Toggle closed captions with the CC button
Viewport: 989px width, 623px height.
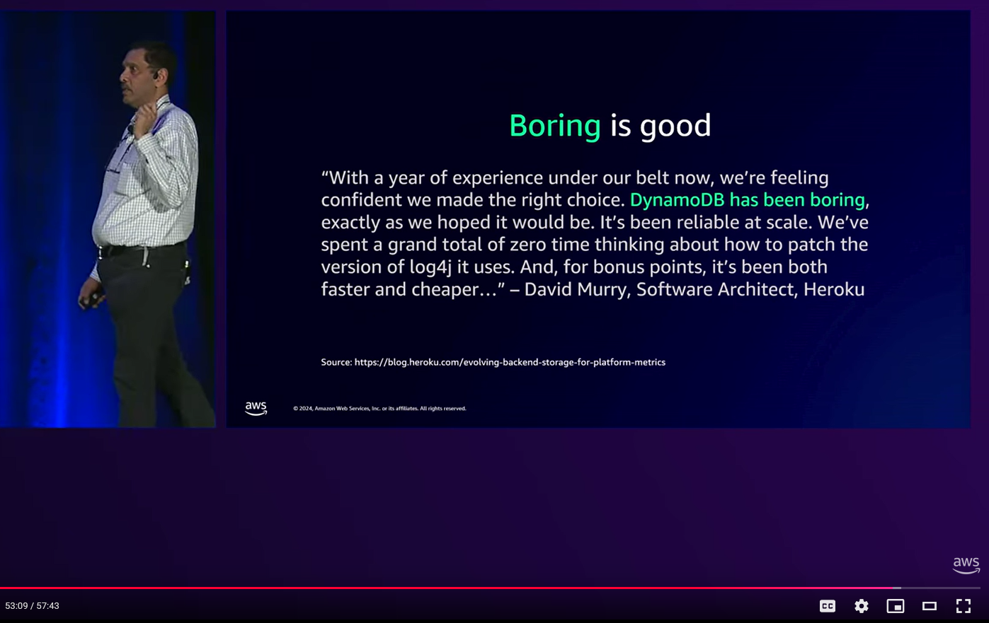[x=827, y=606]
